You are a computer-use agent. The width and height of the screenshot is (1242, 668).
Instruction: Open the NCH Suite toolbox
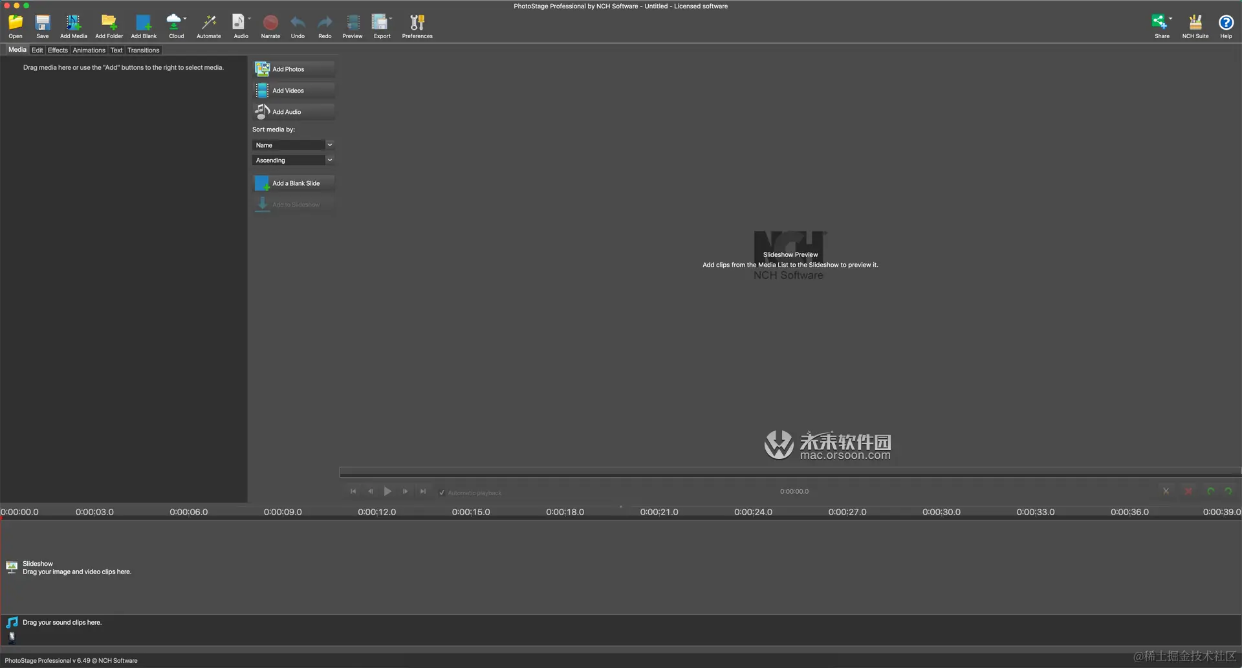pos(1195,23)
